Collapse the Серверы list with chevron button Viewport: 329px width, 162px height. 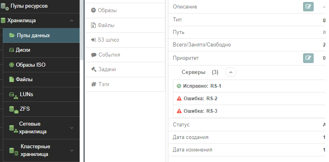click(x=230, y=72)
